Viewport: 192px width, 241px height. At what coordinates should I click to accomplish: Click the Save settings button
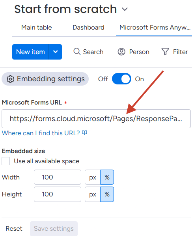pyautogui.click(x=54, y=229)
